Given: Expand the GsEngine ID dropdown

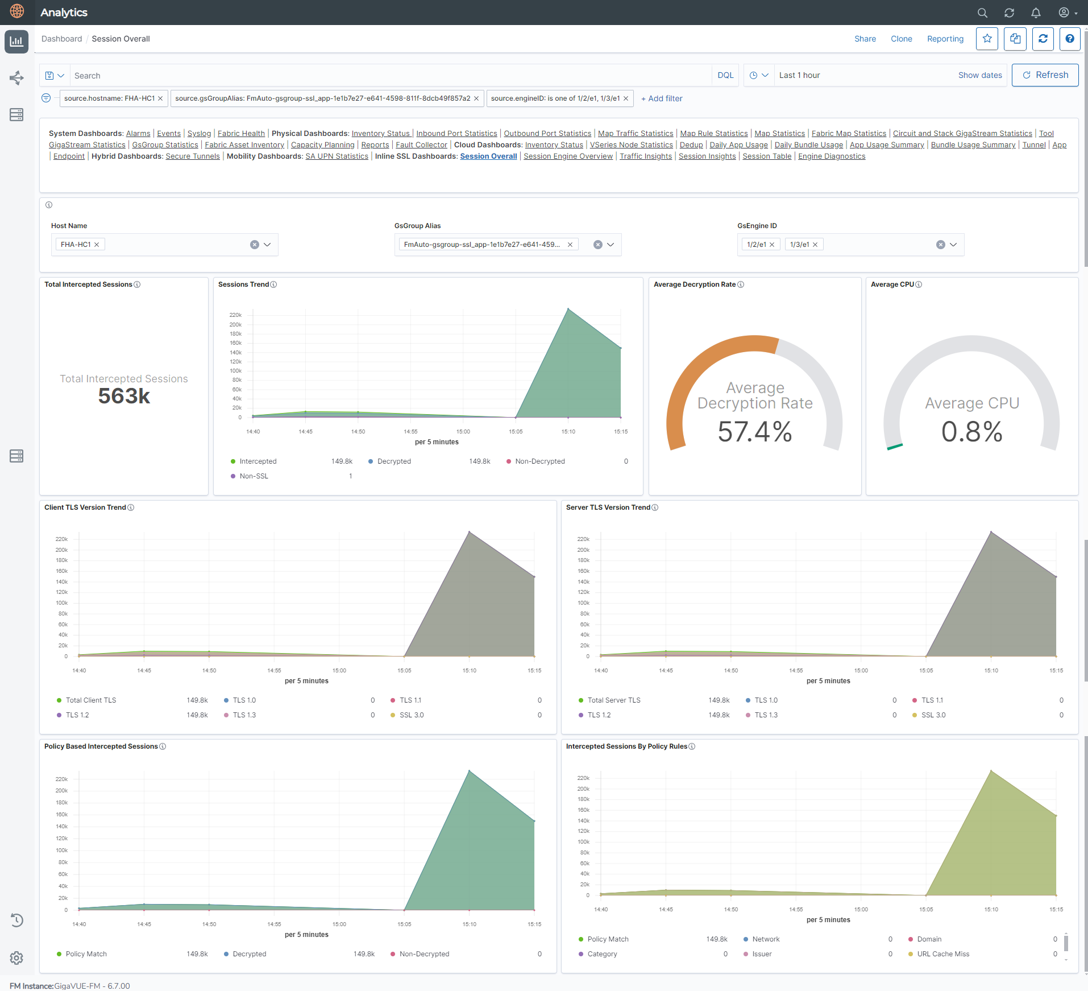Looking at the screenshot, I should (953, 245).
